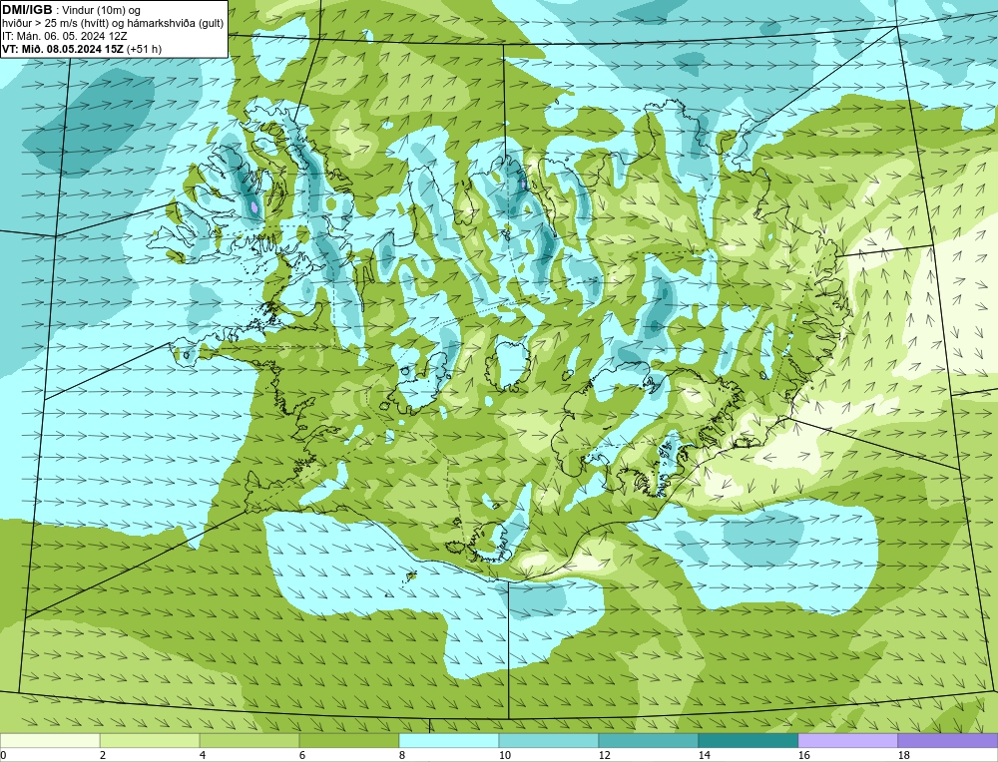Viewport: 998px width, 762px height.
Task: Click the teal 12–14 m/s legend swatch
Action: coord(649,741)
